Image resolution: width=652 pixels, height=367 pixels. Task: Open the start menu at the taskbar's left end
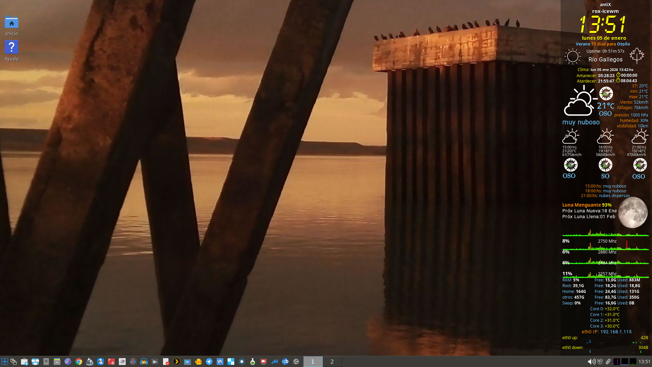tap(5, 362)
